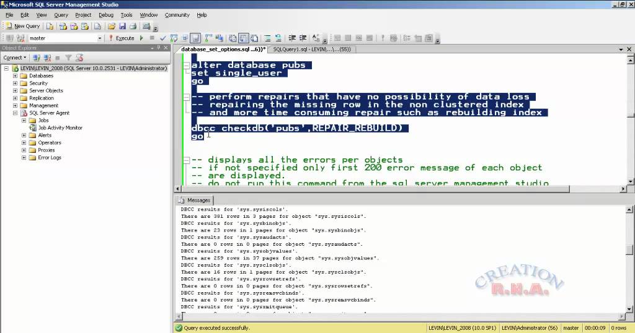The height and width of the screenshot is (333, 635).
Task: Click the query editor scroll down arrow
Action: (x=630, y=182)
